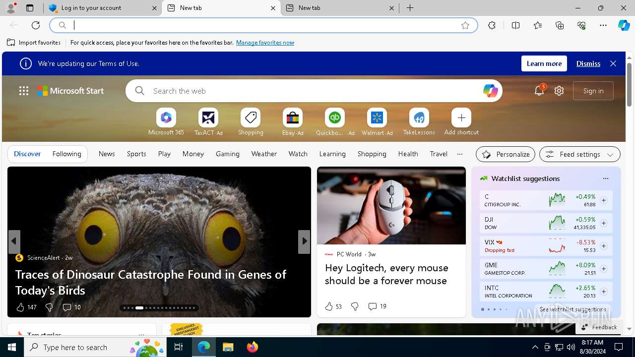Open the Sports category

pos(136,154)
